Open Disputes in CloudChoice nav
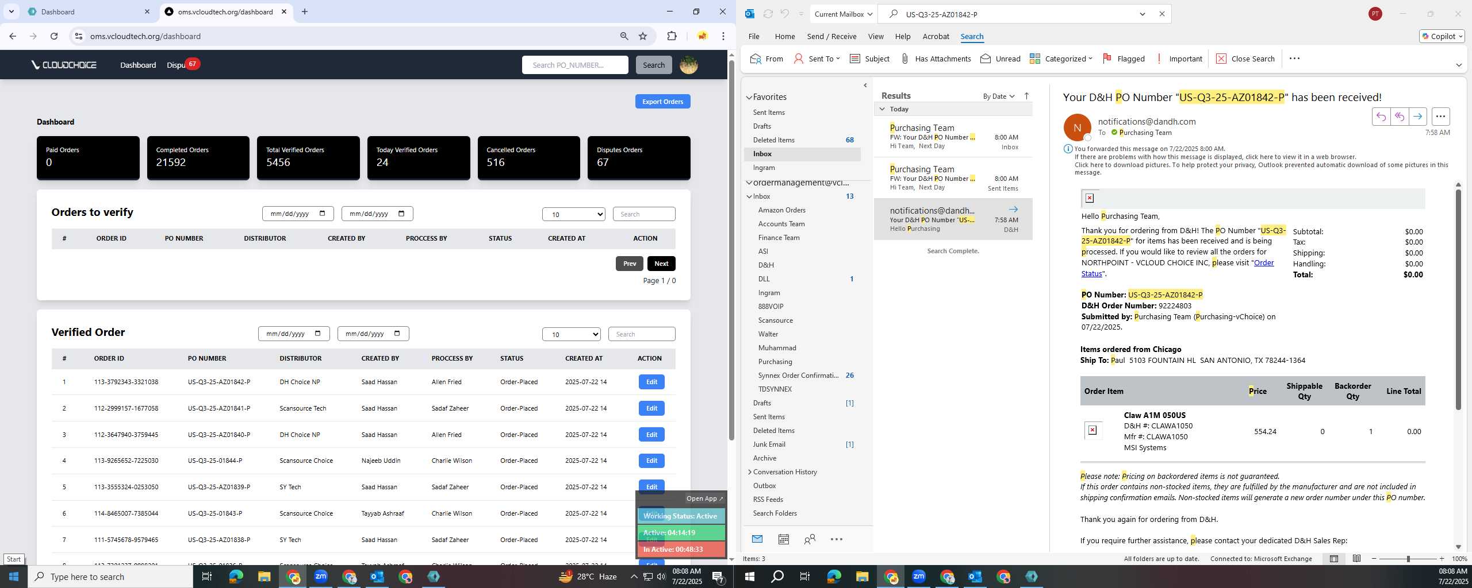This screenshot has width=1472, height=588. coord(176,65)
